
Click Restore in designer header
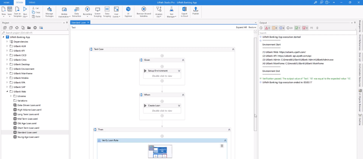click(252, 27)
